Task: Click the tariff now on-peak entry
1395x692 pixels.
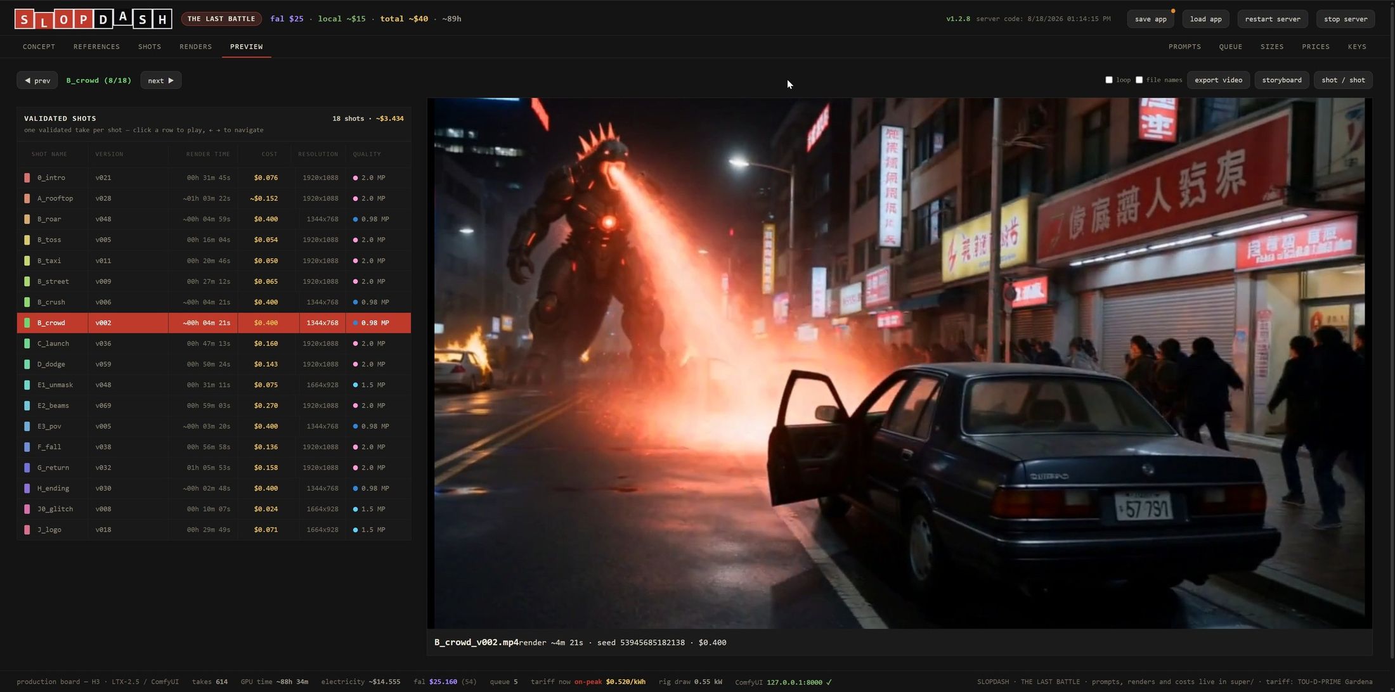Action: 588,682
